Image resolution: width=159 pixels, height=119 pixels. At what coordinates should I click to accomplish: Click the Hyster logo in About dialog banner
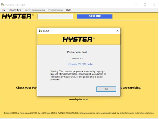(79, 39)
